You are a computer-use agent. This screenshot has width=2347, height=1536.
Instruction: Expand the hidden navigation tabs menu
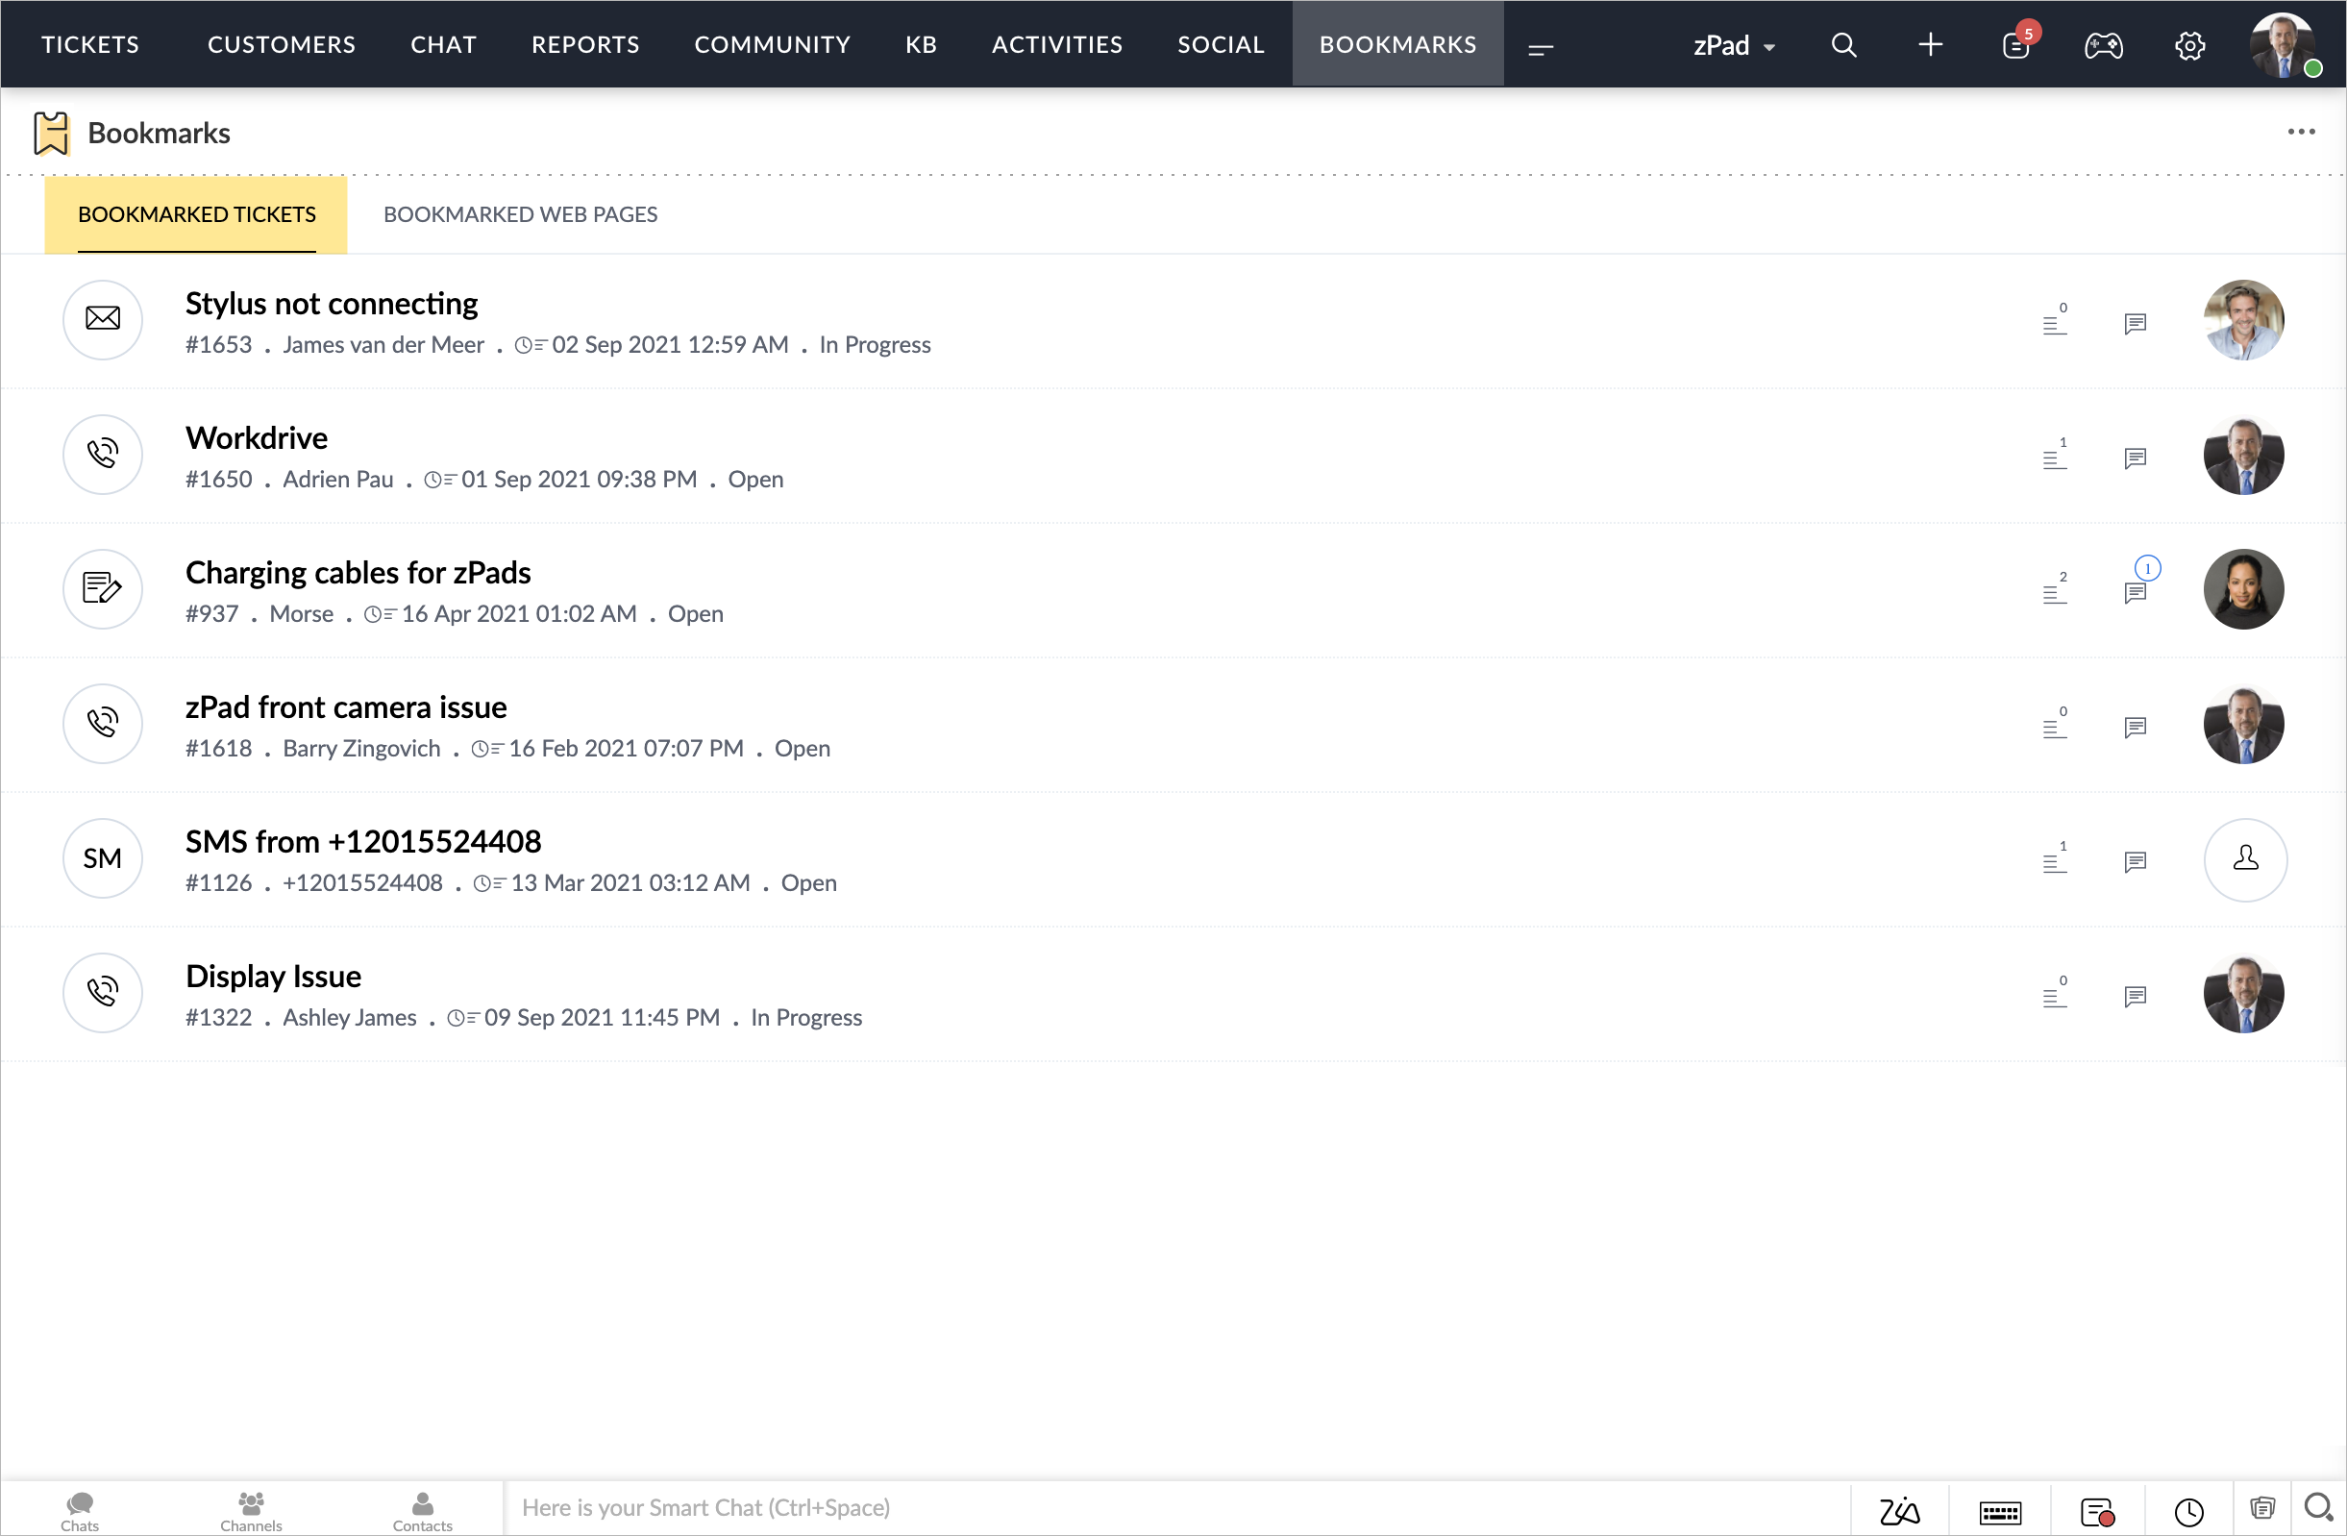pos(1541,47)
